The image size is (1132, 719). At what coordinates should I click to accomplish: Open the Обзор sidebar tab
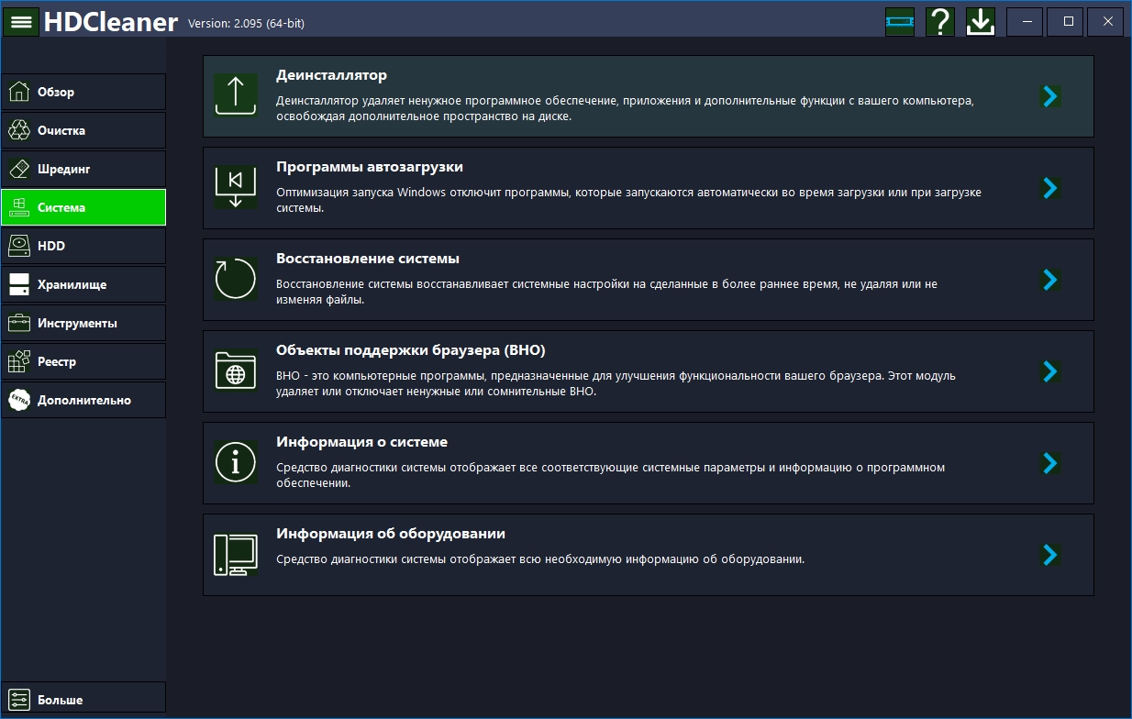click(83, 92)
